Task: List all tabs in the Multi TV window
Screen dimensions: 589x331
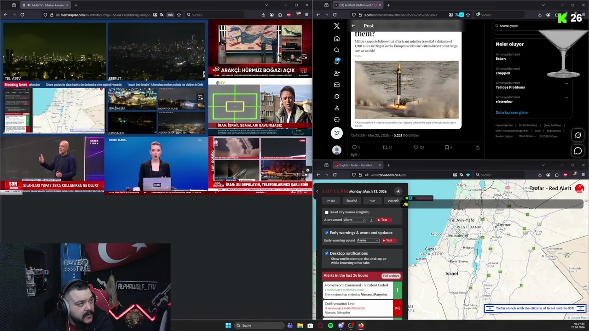Action: coord(266,5)
